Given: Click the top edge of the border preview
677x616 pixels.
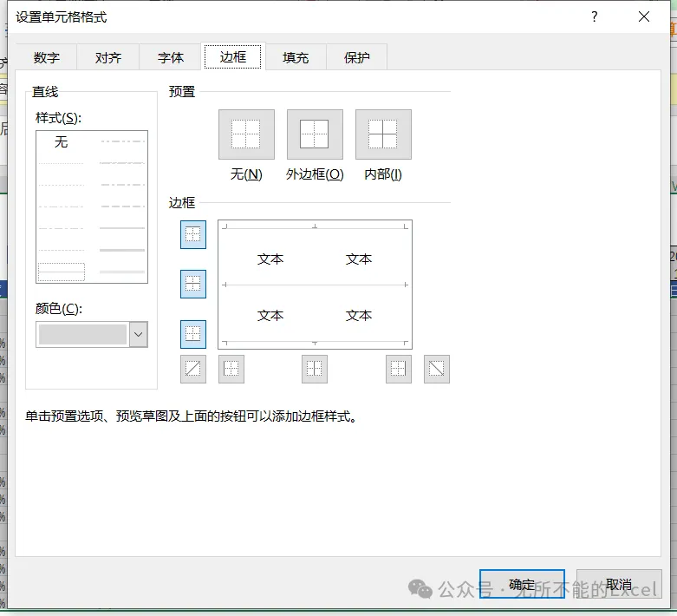Looking at the screenshot, I should [x=316, y=227].
